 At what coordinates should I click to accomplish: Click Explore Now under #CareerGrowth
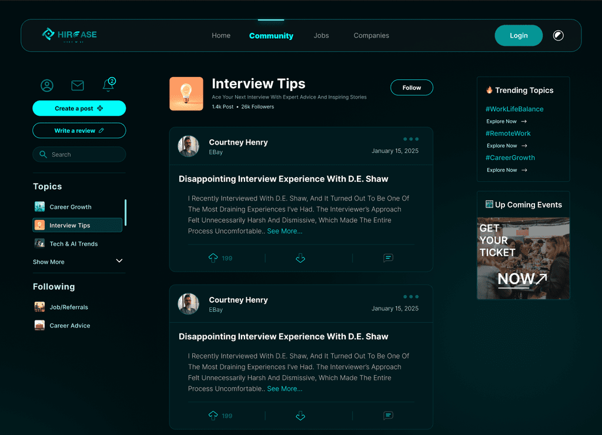click(507, 170)
